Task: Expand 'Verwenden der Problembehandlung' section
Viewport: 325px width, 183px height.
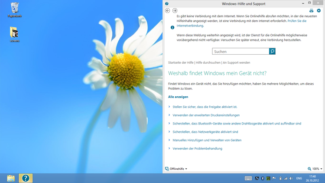Action: coord(197,148)
